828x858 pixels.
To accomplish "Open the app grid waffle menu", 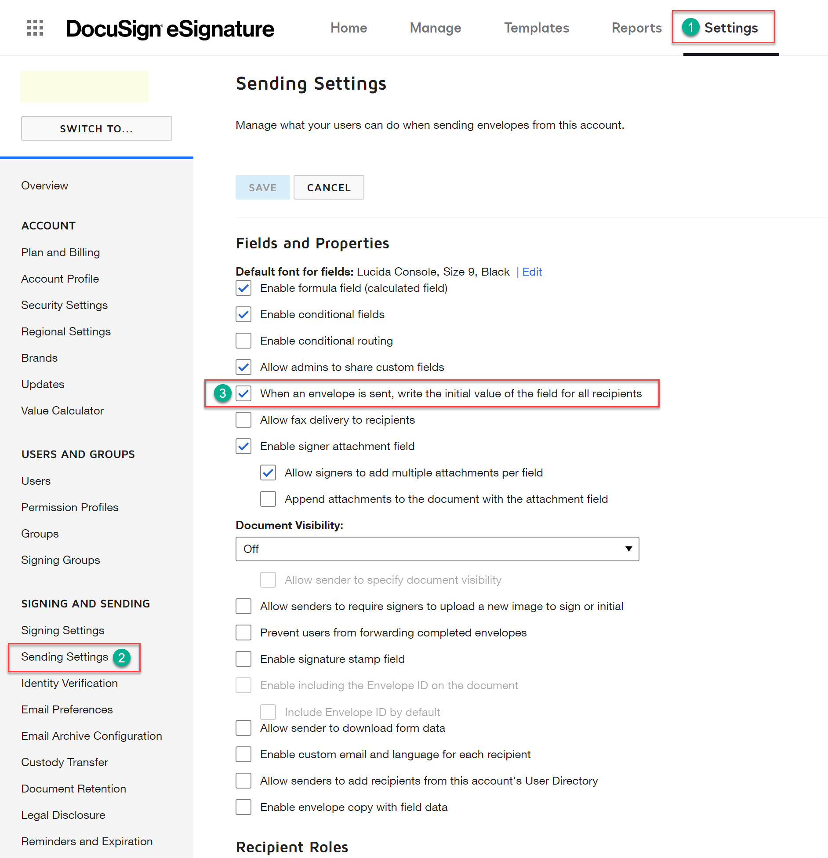I will [35, 28].
